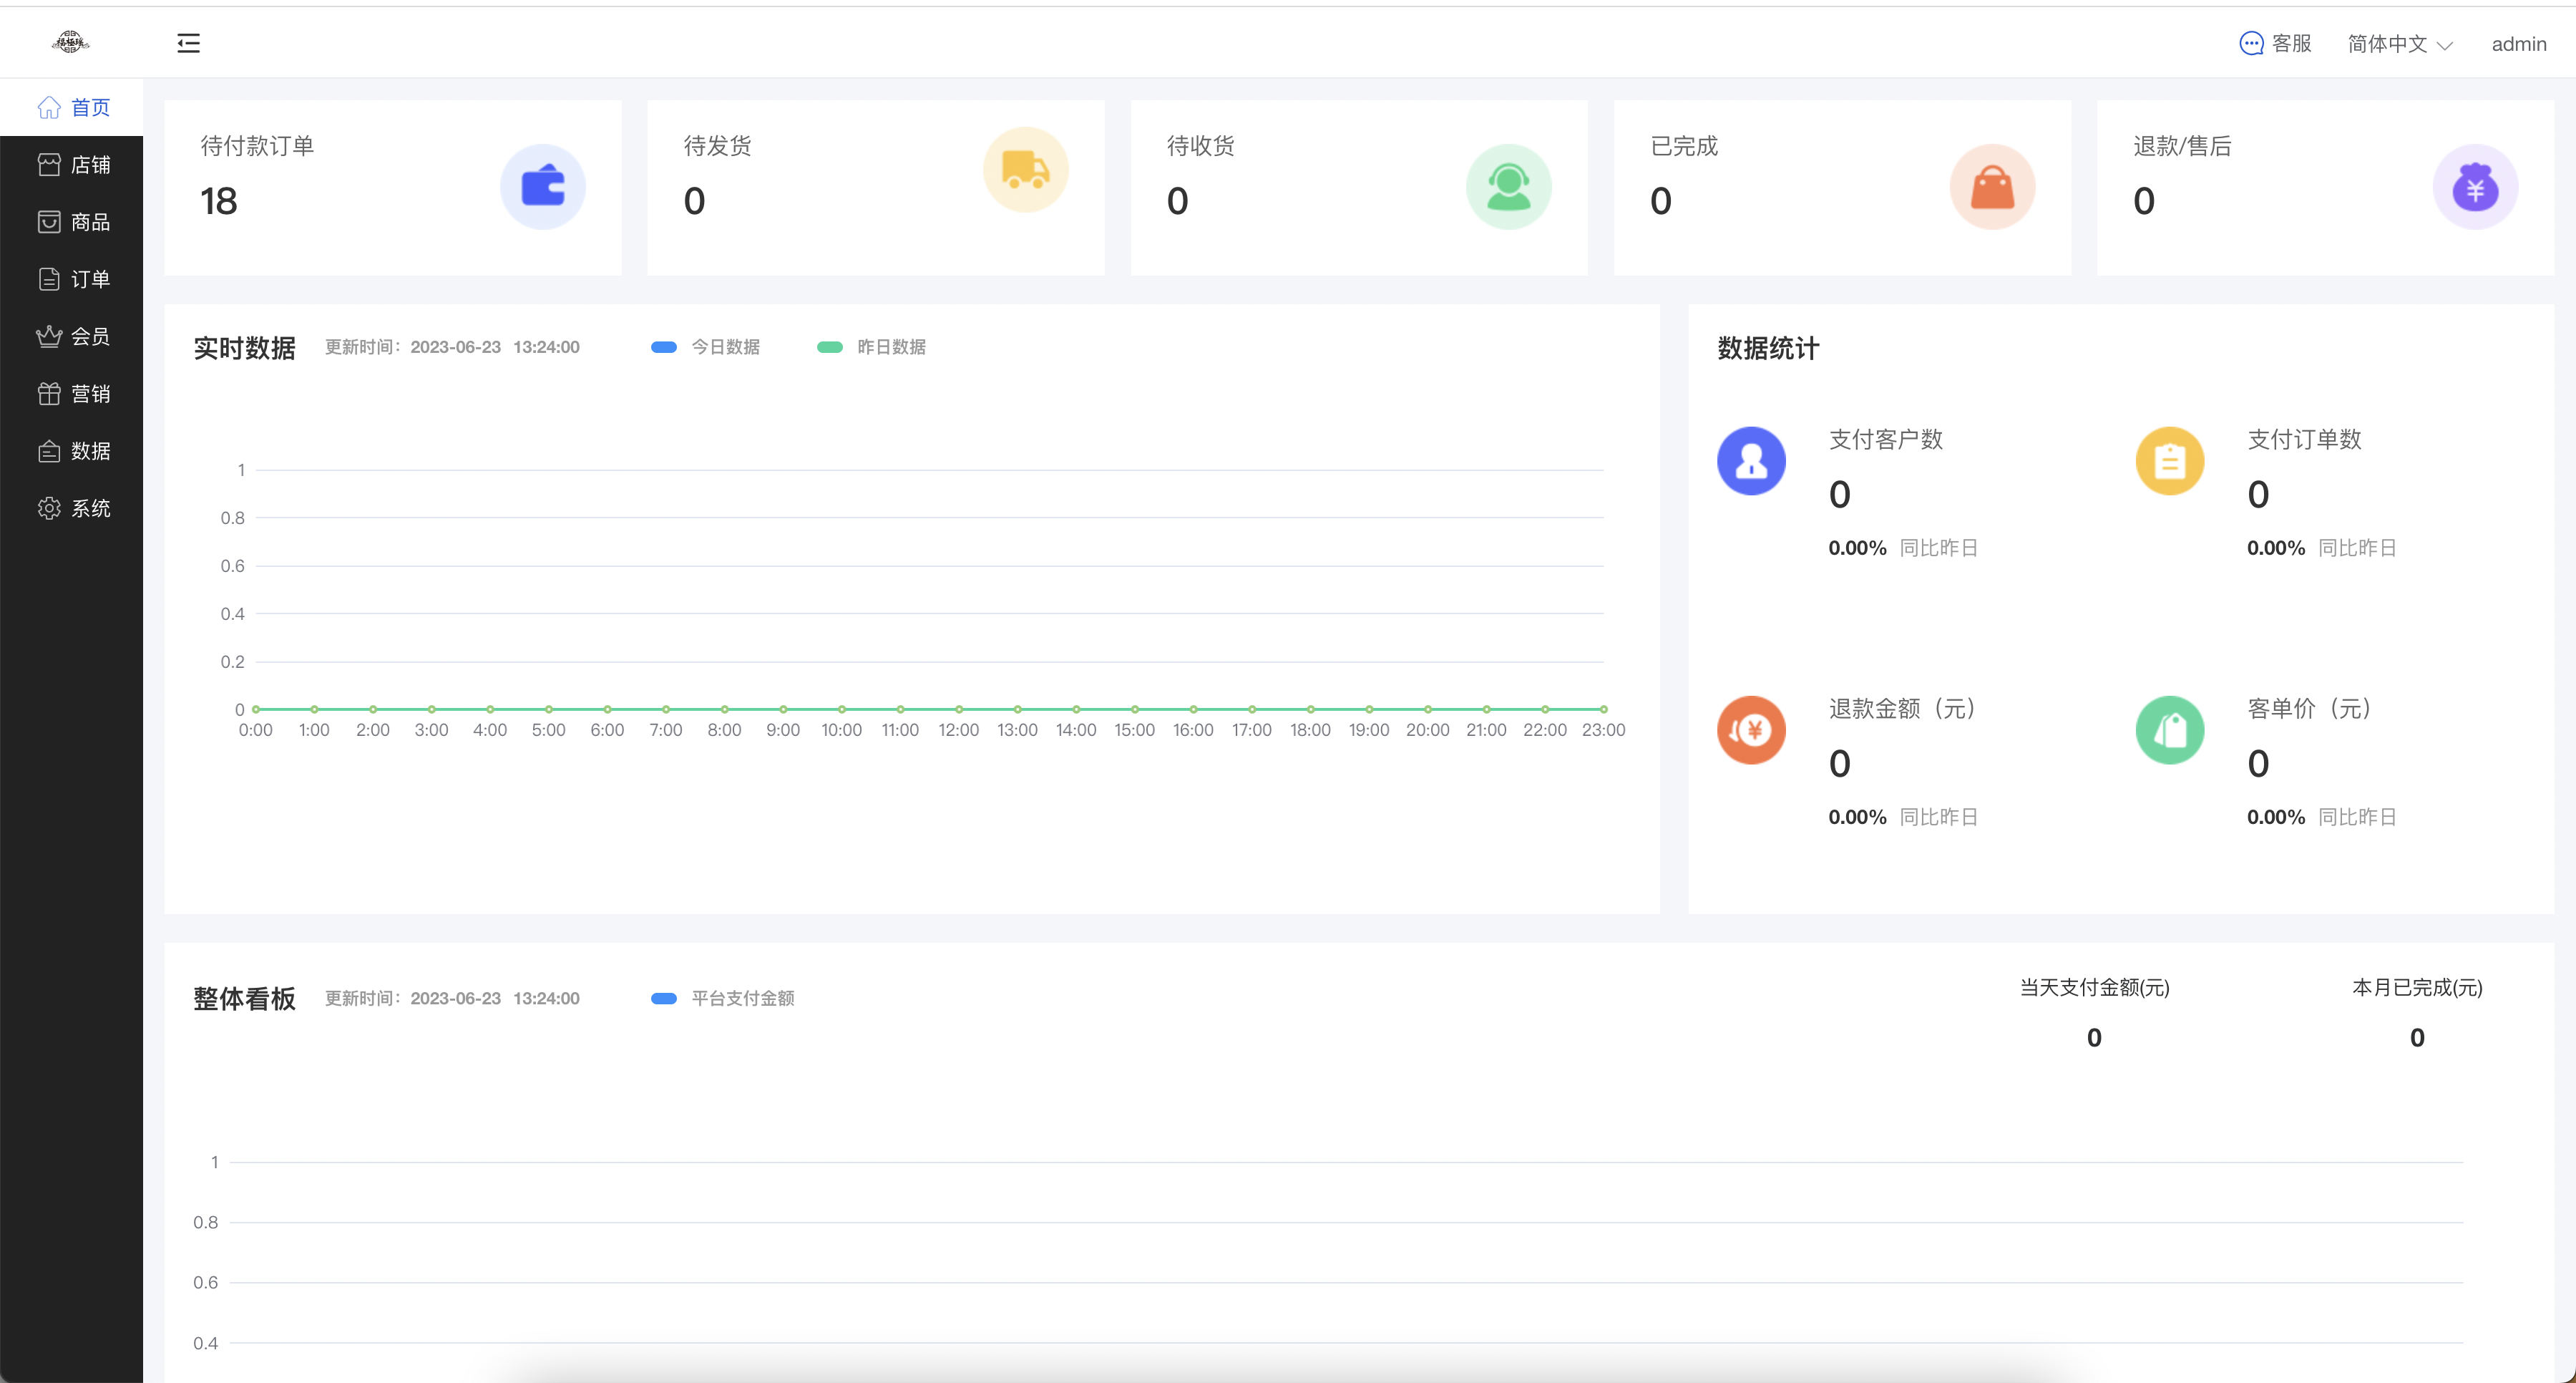The height and width of the screenshot is (1383, 2576).
Task: Open 订单 menu in sidebar
Action: pos(71,279)
